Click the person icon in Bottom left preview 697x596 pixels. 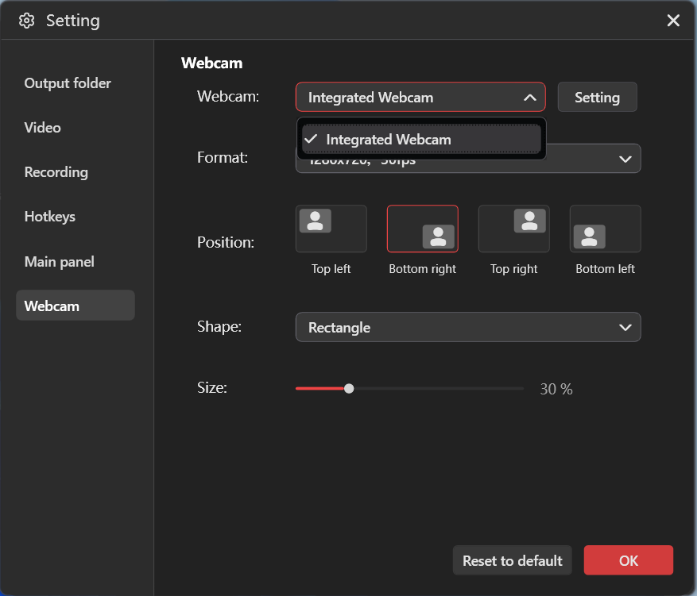[x=589, y=235]
